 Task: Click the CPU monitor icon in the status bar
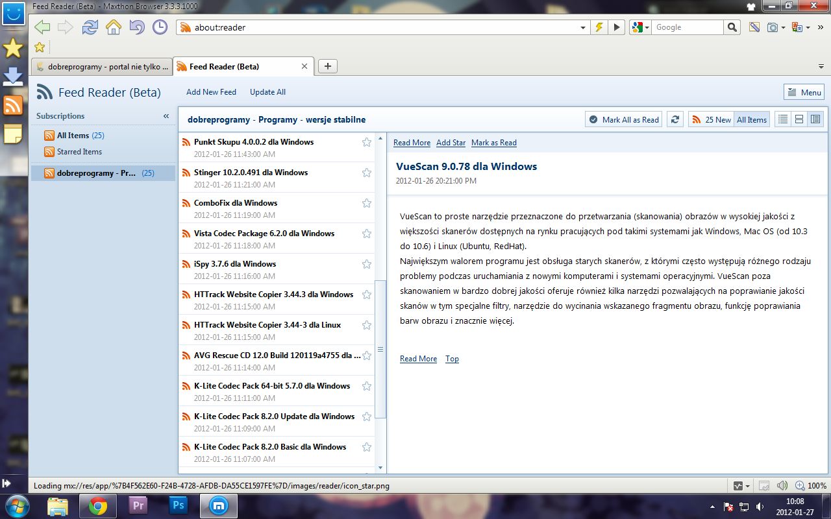click(738, 485)
